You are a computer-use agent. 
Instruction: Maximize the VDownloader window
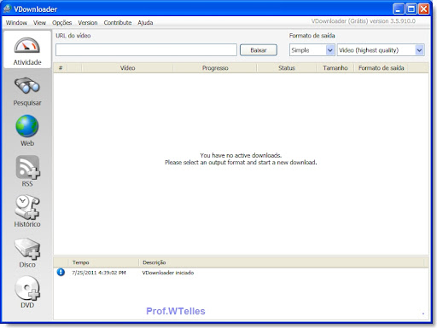pos(411,9)
